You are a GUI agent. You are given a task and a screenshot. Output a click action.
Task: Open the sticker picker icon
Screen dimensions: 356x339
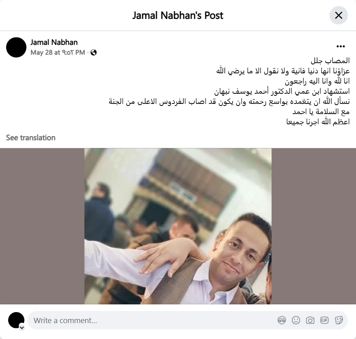coord(339,320)
